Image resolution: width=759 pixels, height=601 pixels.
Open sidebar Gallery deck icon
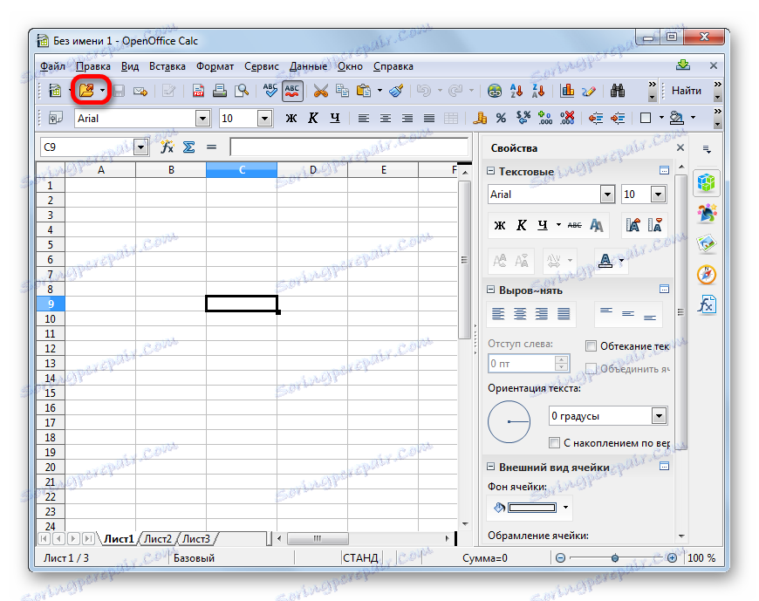click(707, 243)
